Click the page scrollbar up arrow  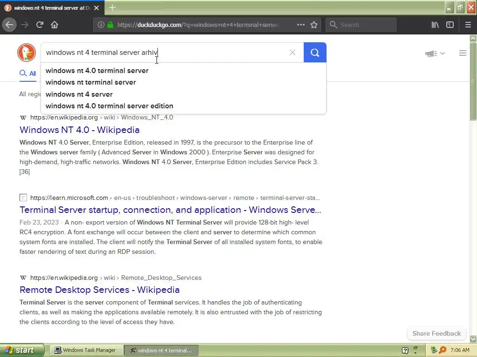[473, 38]
